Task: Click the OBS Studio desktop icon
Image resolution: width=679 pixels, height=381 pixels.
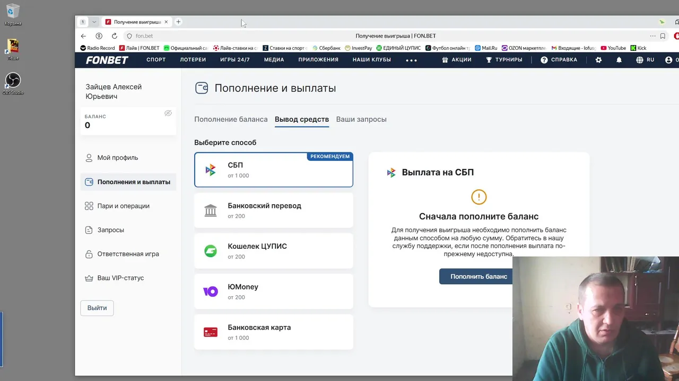Action: point(13,84)
